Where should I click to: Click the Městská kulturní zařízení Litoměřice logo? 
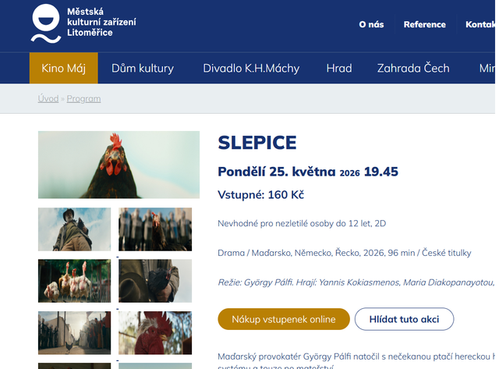(x=83, y=23)
